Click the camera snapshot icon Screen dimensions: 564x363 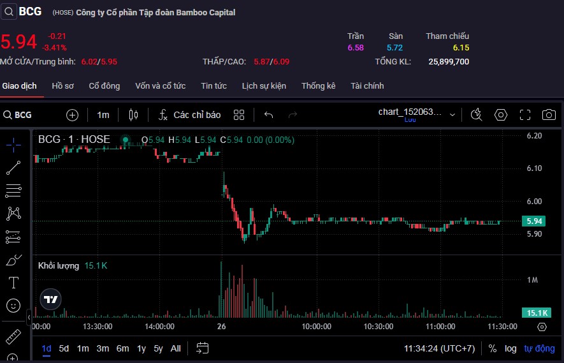point(548,115)
